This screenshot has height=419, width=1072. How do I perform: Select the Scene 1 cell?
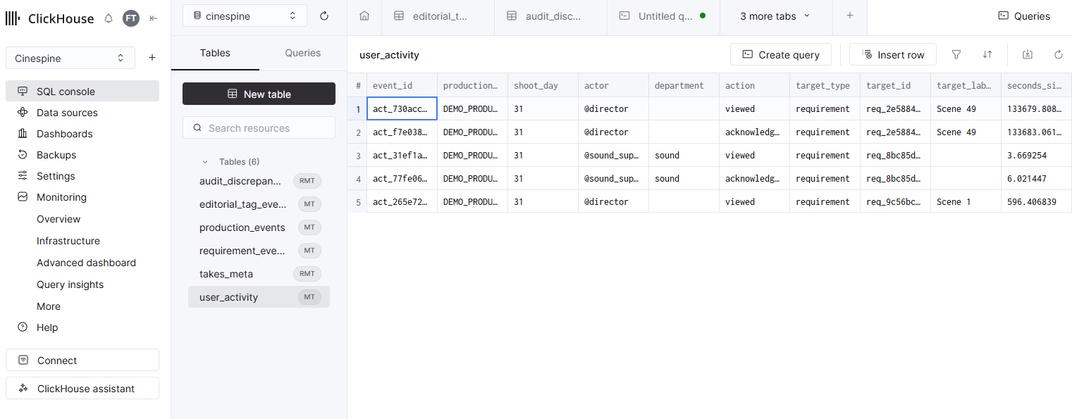[966, 201]
